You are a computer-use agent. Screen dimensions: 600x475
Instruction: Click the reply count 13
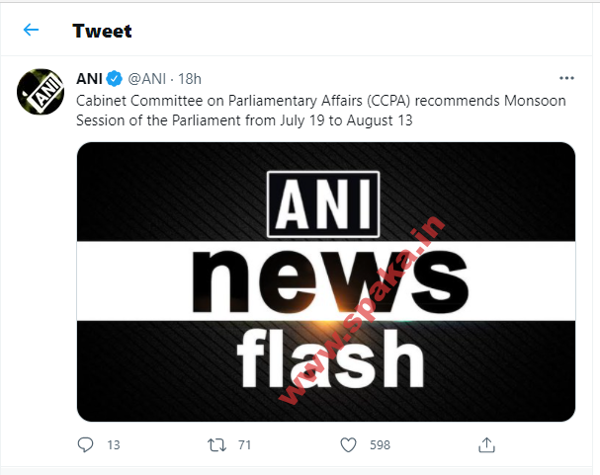click(113, 445)
